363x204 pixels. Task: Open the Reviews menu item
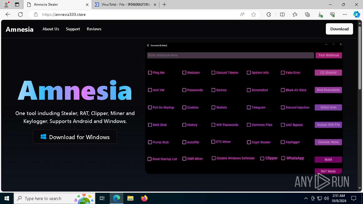tap(94, 29)
